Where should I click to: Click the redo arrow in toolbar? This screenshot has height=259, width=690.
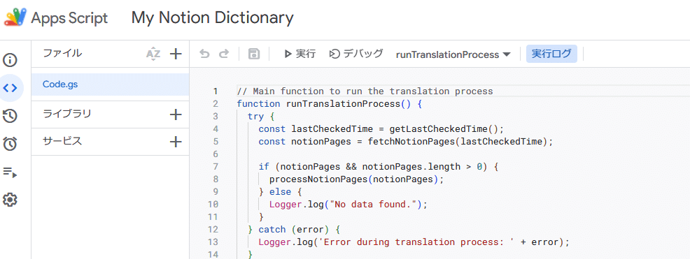click(x=225, y=54)
